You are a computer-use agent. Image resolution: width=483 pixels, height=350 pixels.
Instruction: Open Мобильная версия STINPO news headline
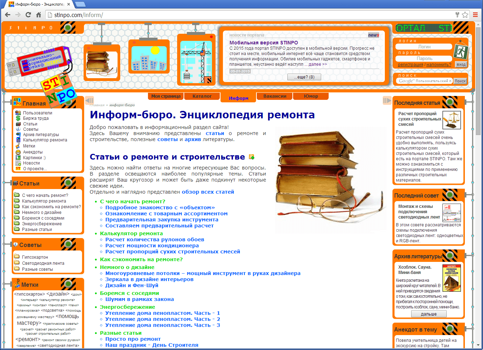pos(264,43)
